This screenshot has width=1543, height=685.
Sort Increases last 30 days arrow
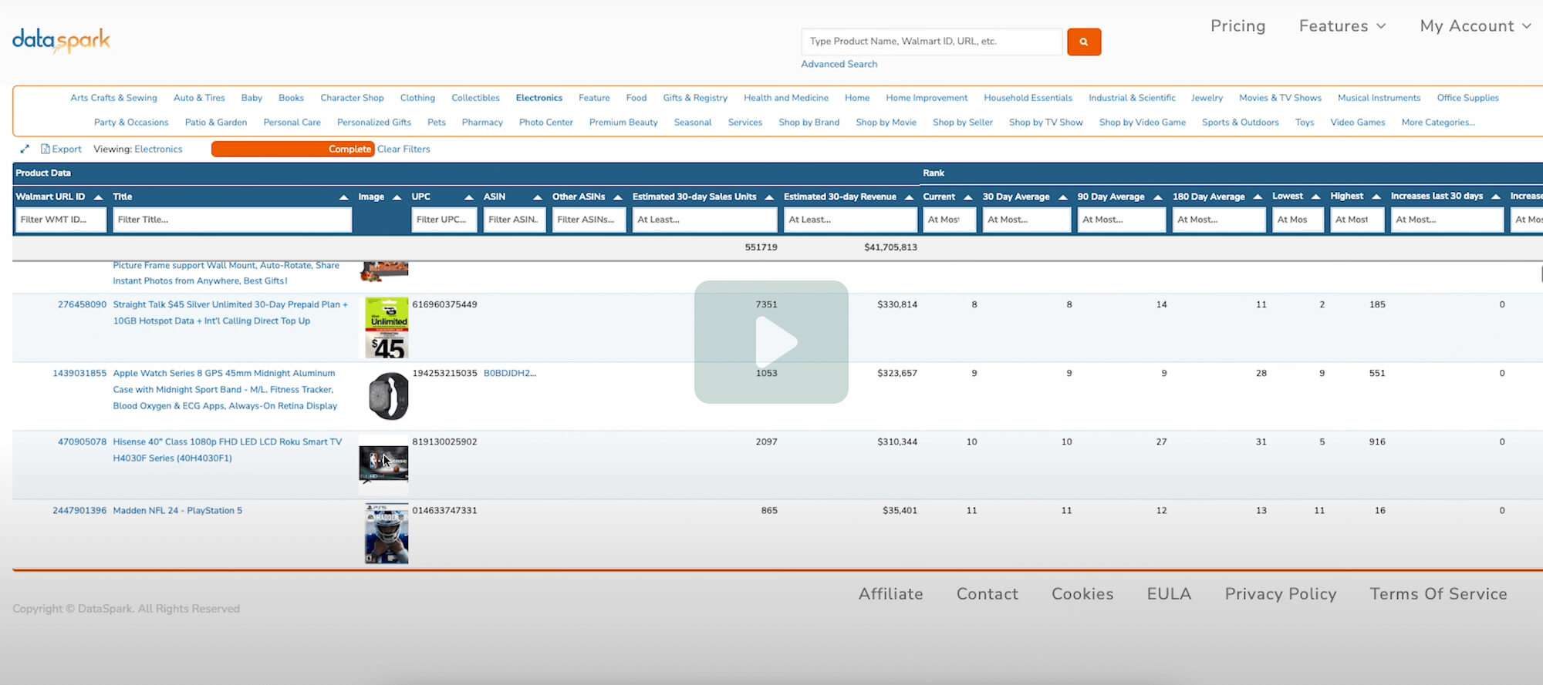point(1495,196)
